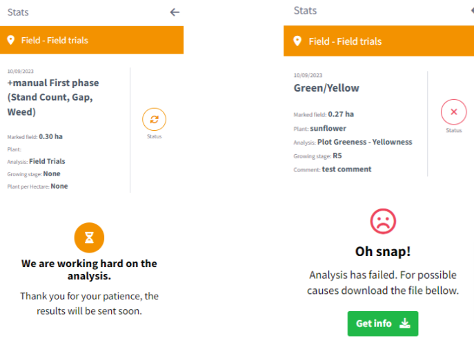474x349 pixels.
Task: Click the Oh snap! heading
Action: click(382, 251)
